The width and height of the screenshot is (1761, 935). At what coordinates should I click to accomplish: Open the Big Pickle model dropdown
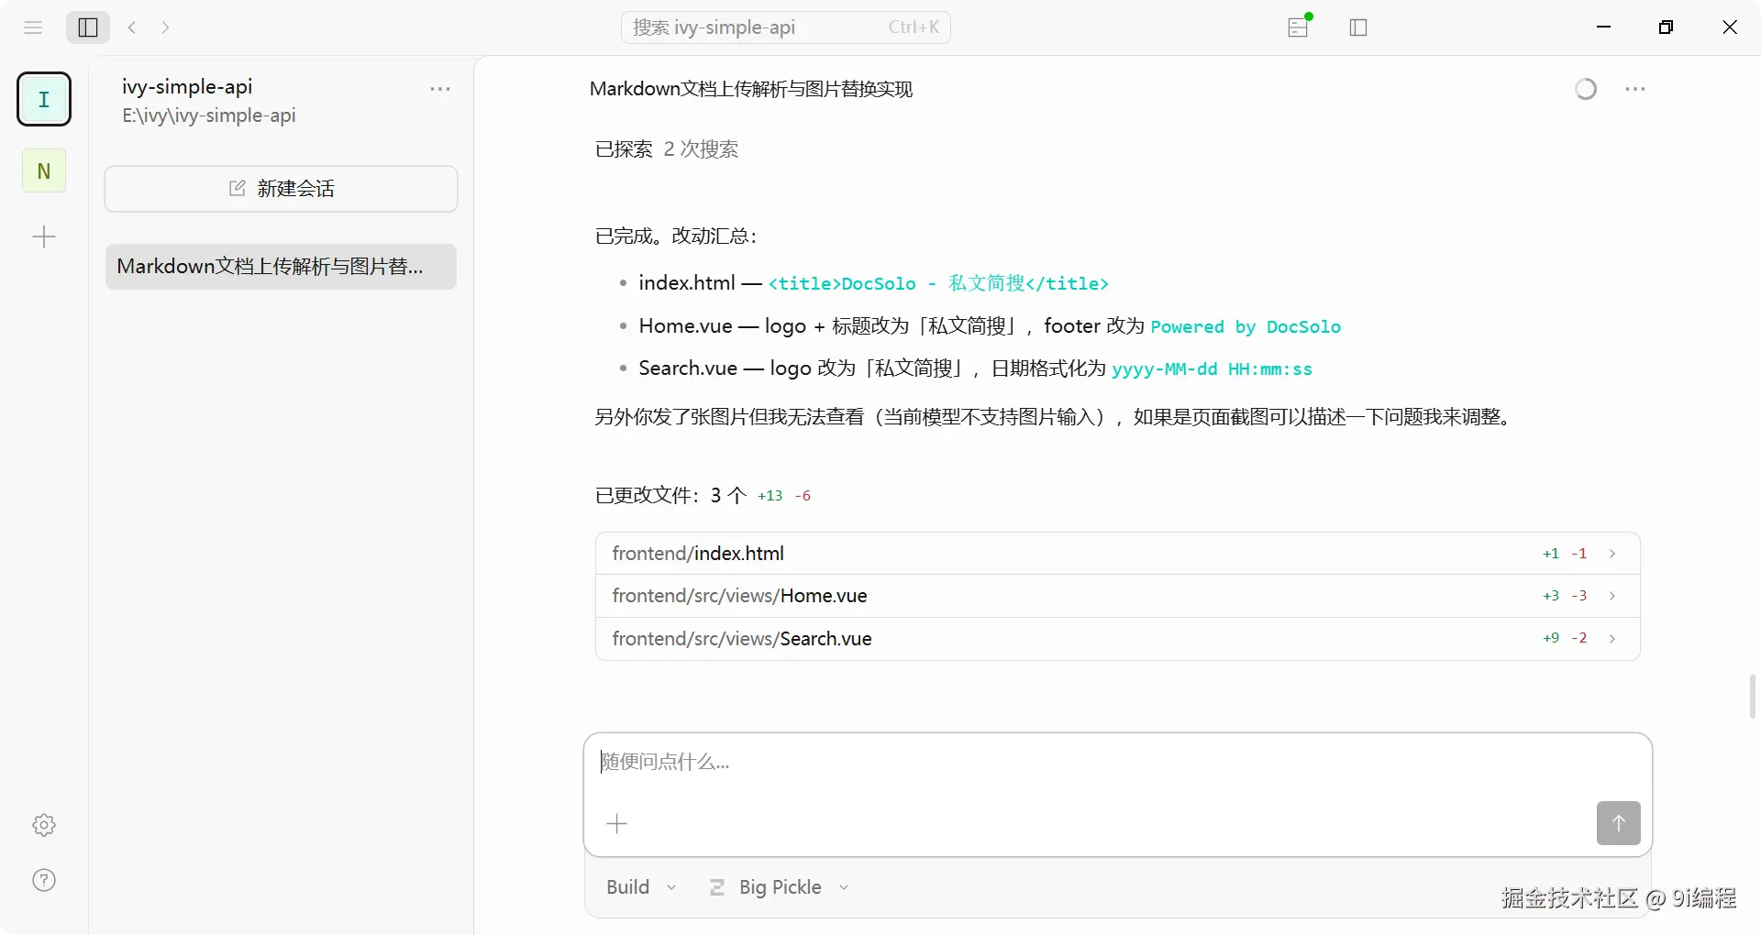tap(780, 887)
